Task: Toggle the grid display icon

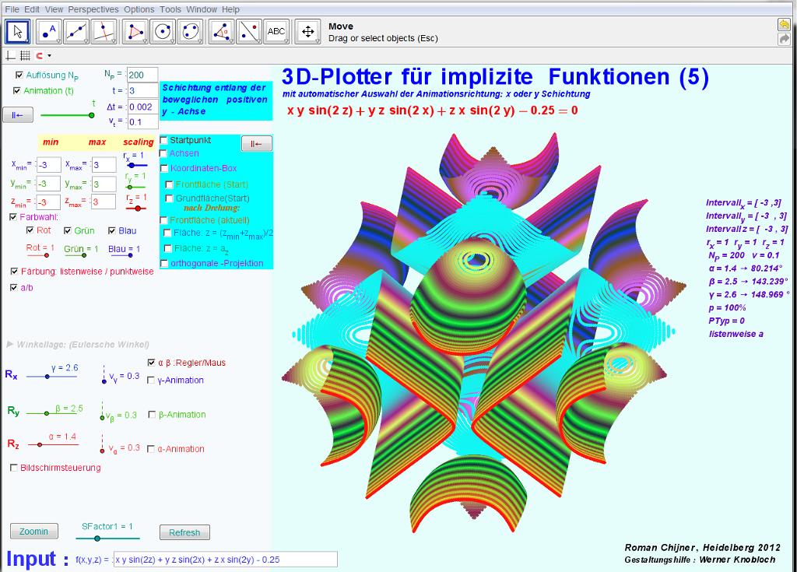Action: click(x=25, y=55)
